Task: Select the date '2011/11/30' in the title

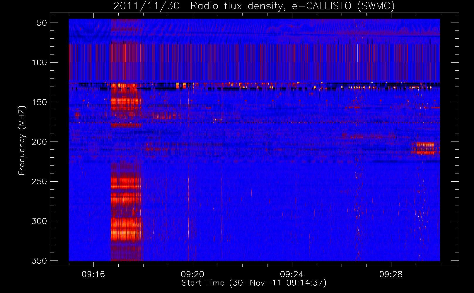Action: tap(146, 6)
